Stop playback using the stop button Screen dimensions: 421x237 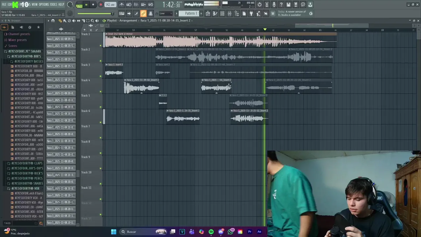click(x=93, y=5)
